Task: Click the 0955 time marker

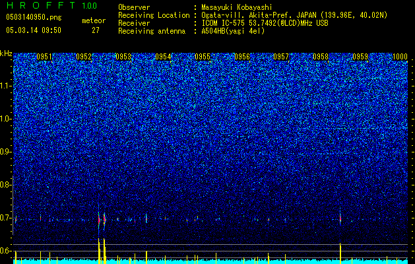Action: pyautogui.click(x=203, y=57)
